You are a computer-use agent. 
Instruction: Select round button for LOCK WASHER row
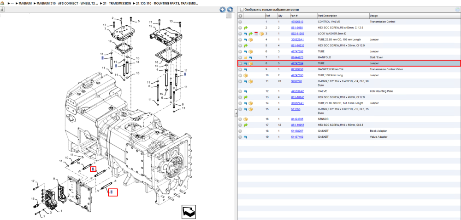240,34
